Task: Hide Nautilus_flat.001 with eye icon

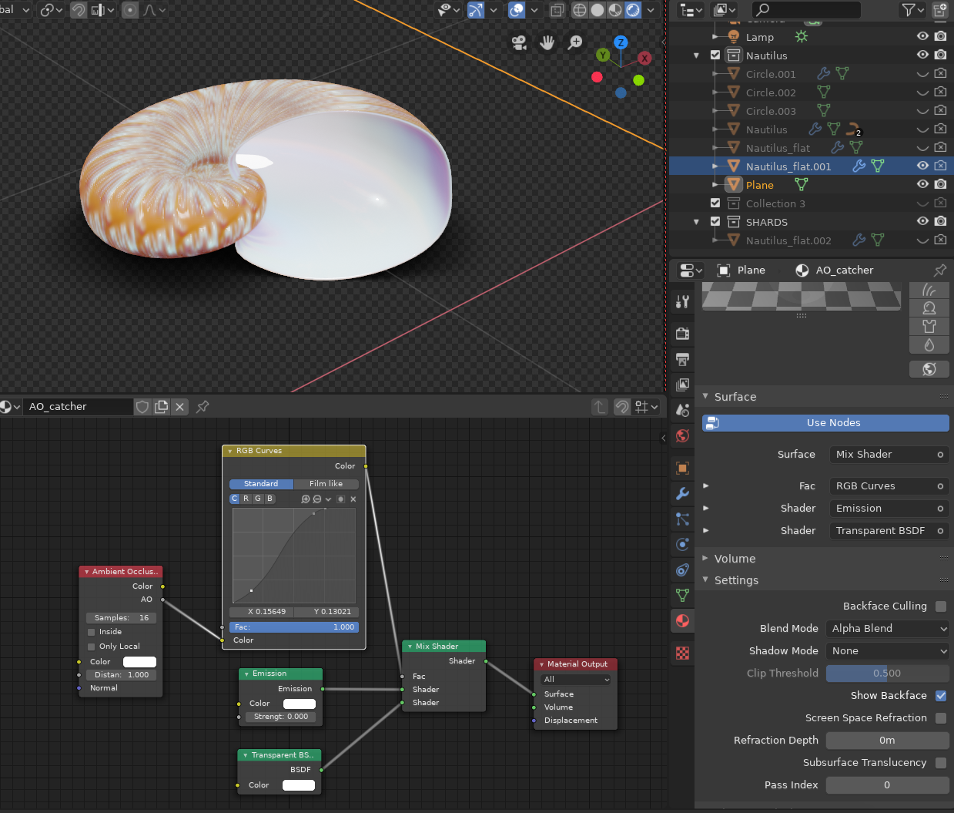Action: (x=922, y=166)
